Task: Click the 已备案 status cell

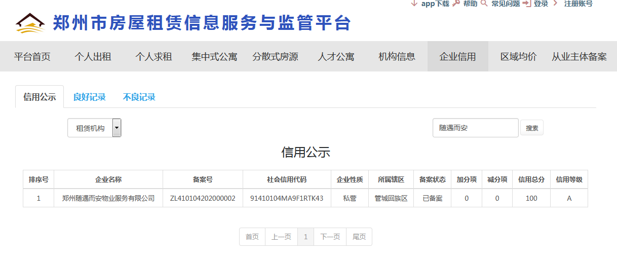Action: coord(433,198)
